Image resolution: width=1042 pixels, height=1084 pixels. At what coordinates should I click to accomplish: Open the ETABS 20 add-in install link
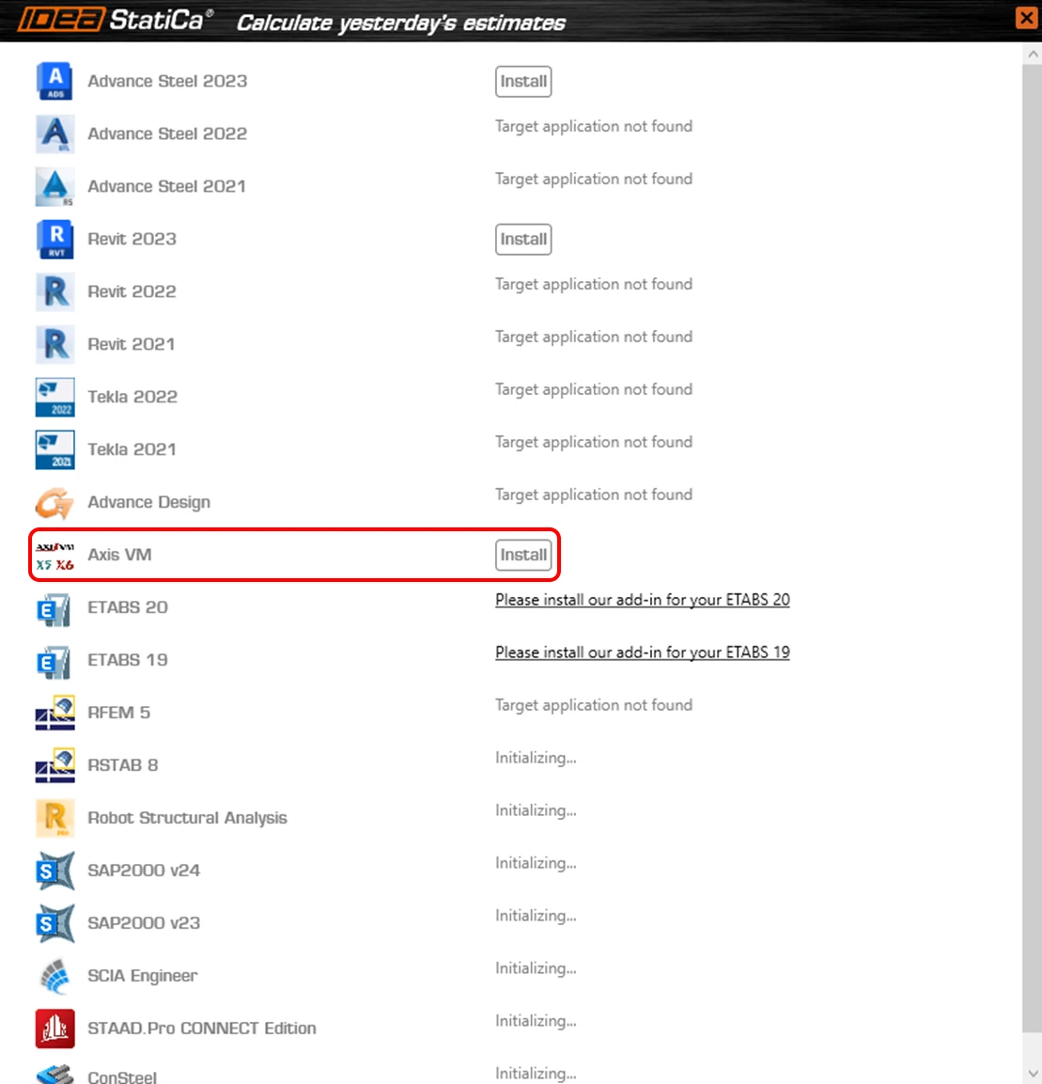coord(642,600)
